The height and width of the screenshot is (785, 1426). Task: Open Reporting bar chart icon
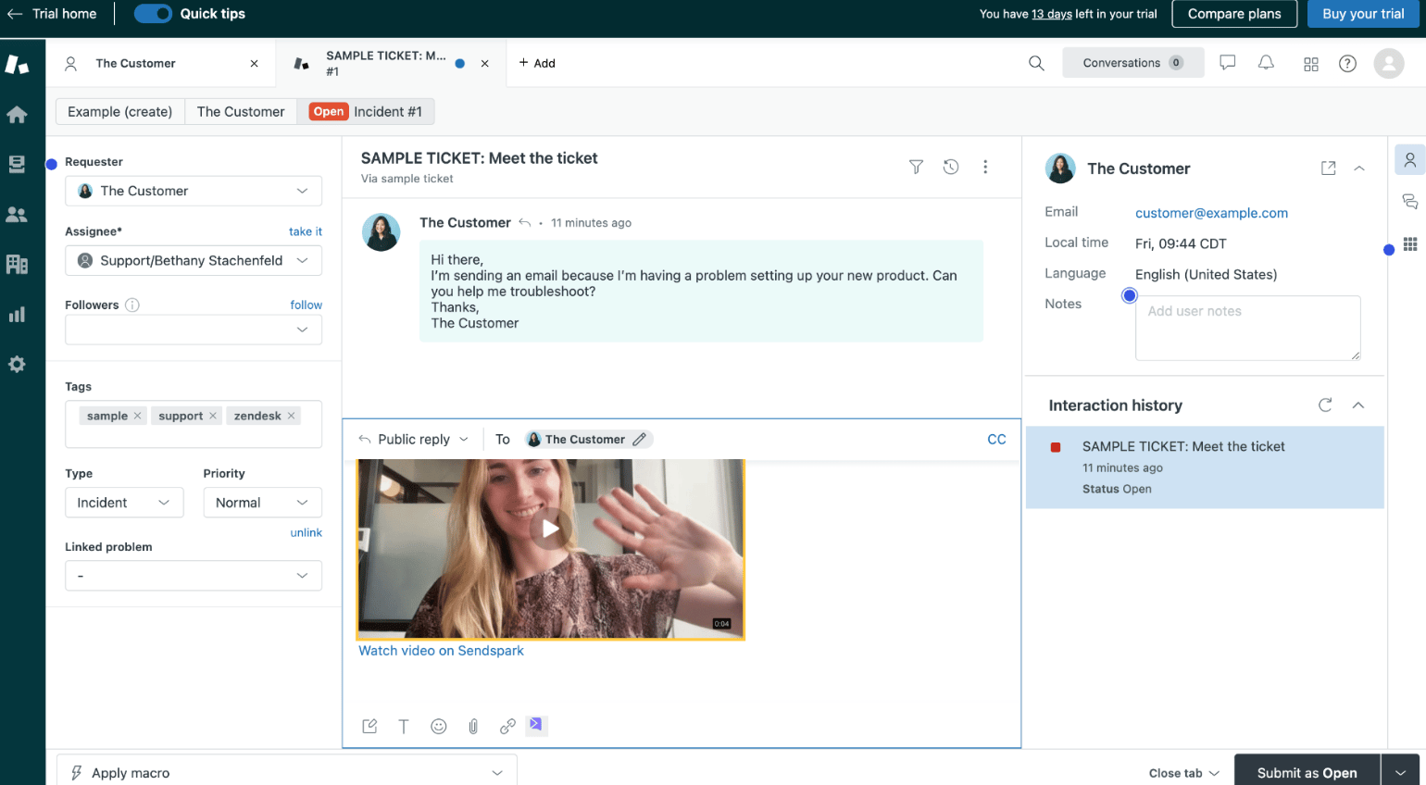pos(17,314)
